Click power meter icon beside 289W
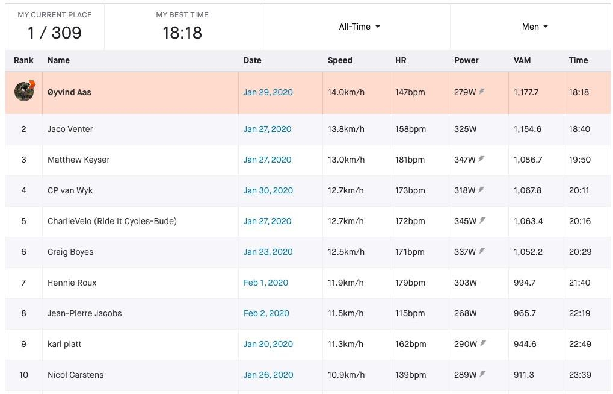The image size is (613, 394). (482, 374)
